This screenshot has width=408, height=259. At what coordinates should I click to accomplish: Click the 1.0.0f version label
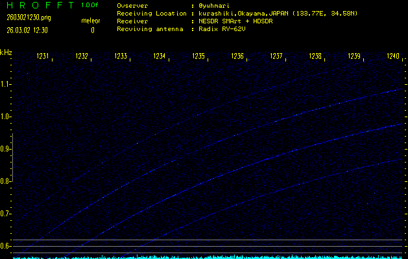90,5
